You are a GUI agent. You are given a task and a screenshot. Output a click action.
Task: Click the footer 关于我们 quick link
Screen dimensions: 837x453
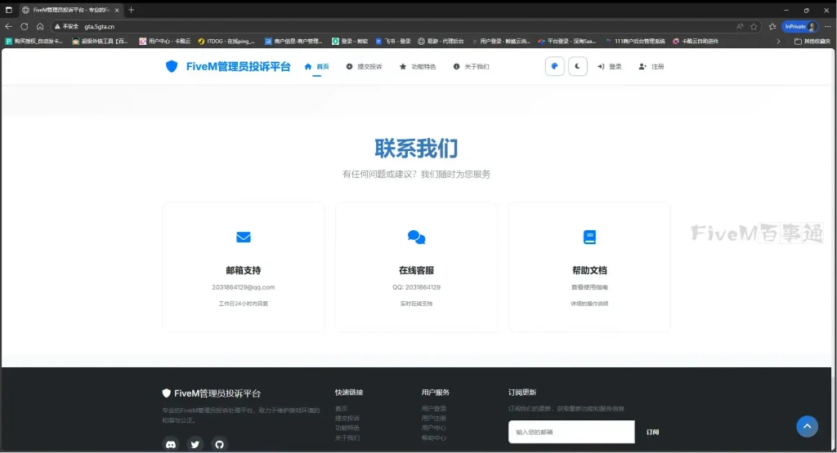347,438
